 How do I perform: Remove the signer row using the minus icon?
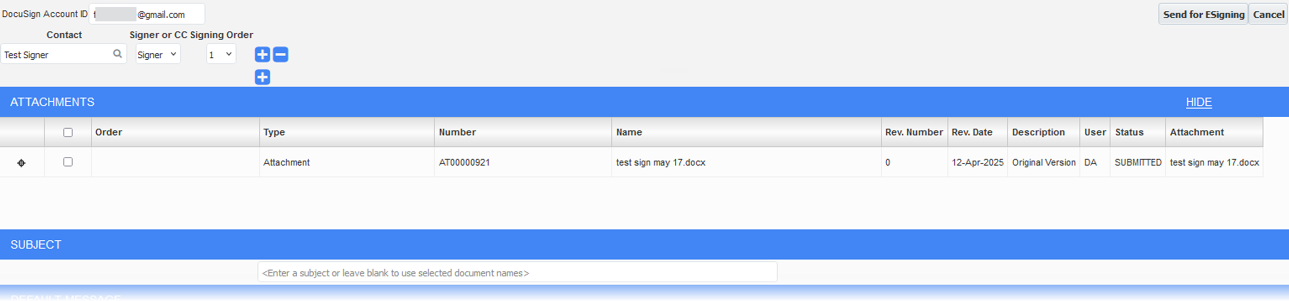281,54
